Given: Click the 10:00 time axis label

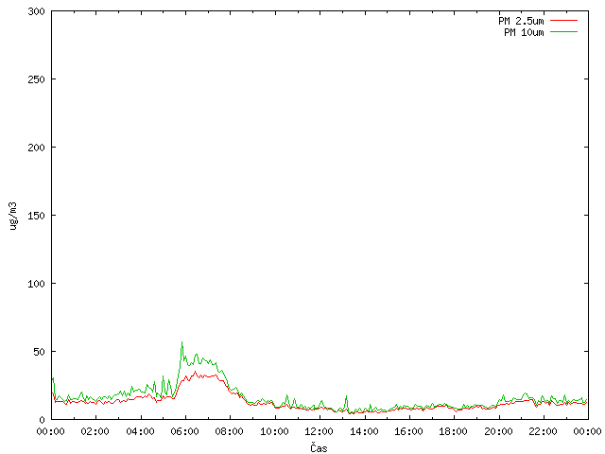Looking at the screenshot, I should tap(274, 431).
